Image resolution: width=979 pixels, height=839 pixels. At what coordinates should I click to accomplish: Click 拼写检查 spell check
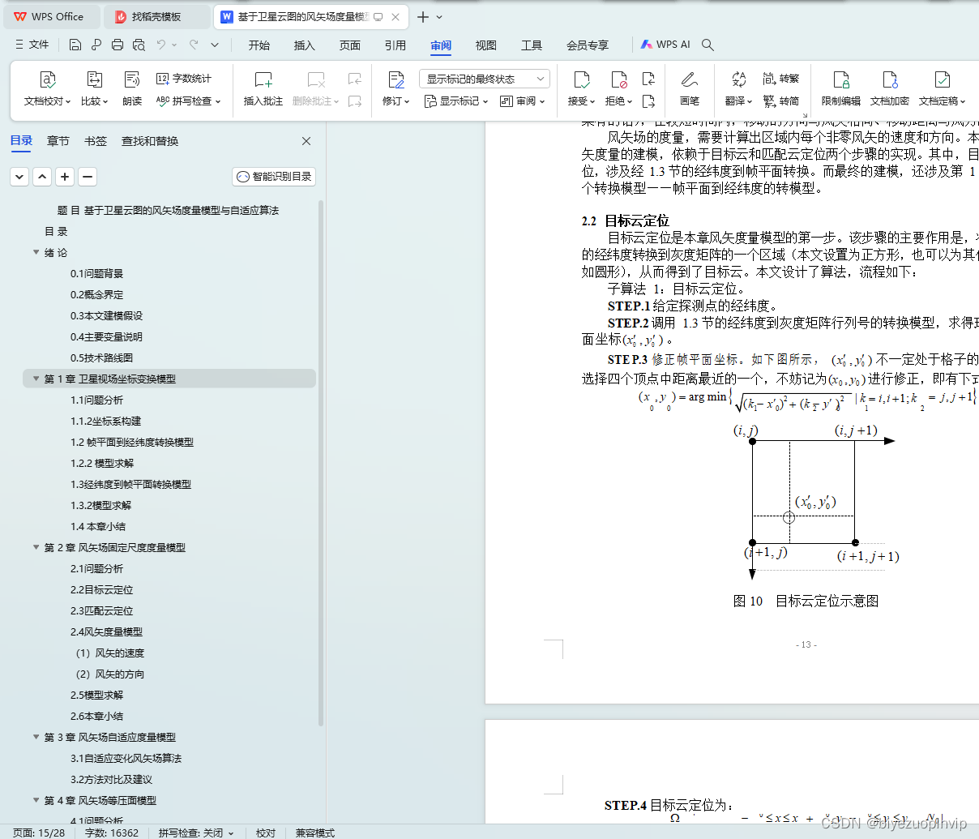[188, 101]
